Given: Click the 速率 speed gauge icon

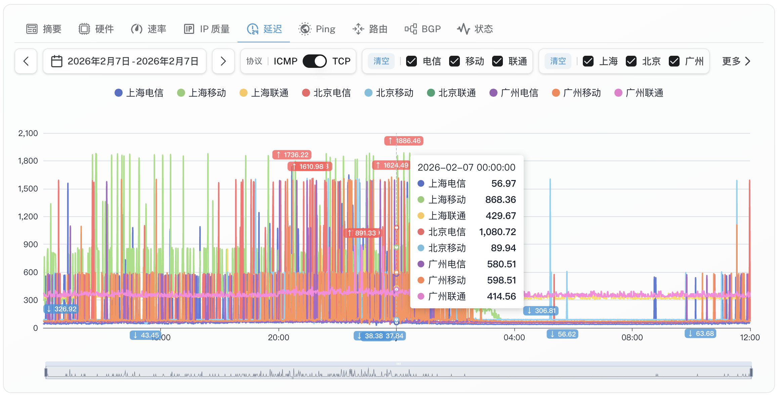Looking at the screenshot, I should pyautogui.click(x=136, y=29).
